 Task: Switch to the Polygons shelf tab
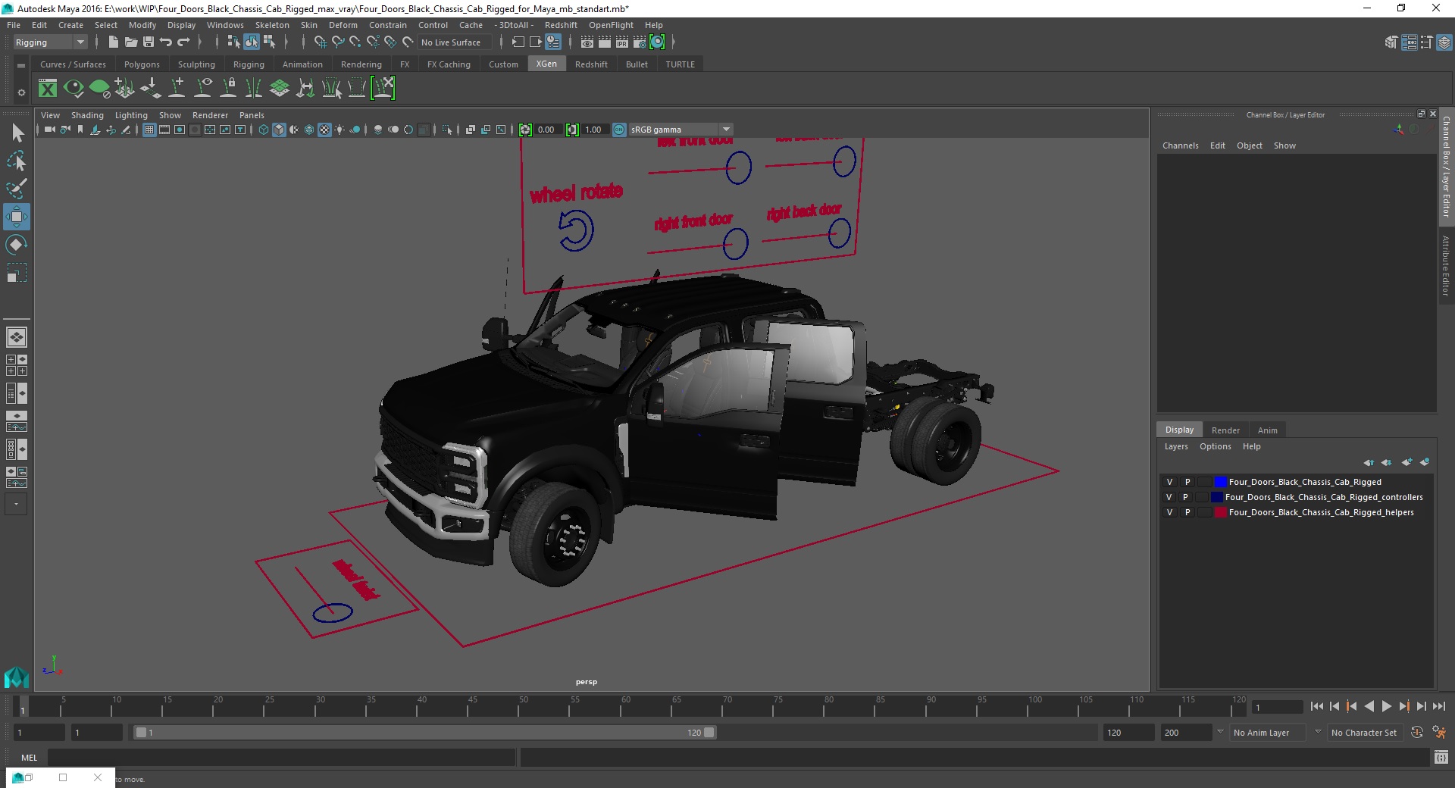[142, 64]
